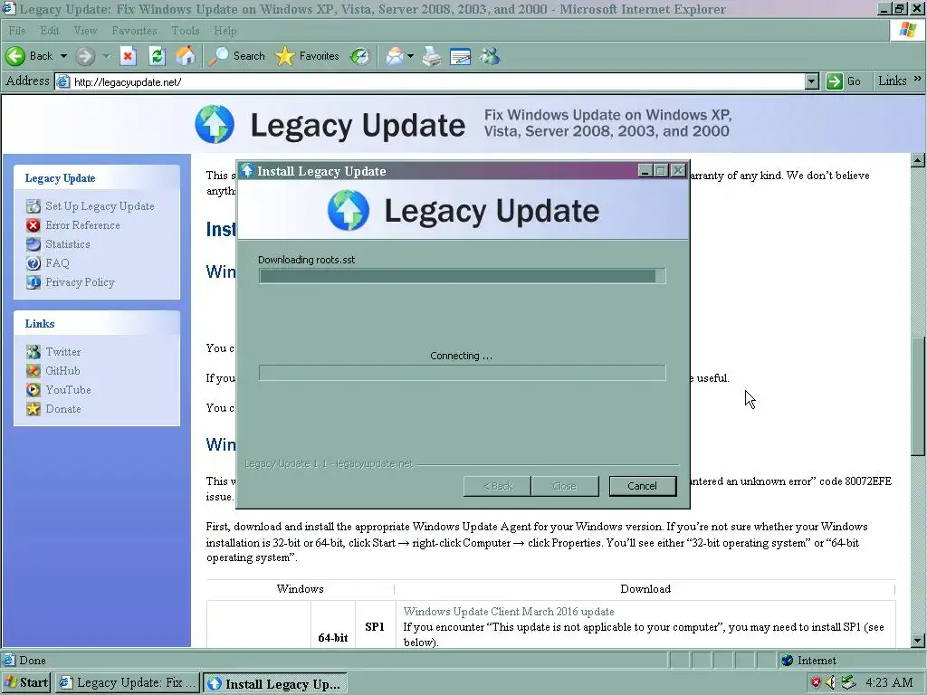Open the Tools menu

pos(185,31)
